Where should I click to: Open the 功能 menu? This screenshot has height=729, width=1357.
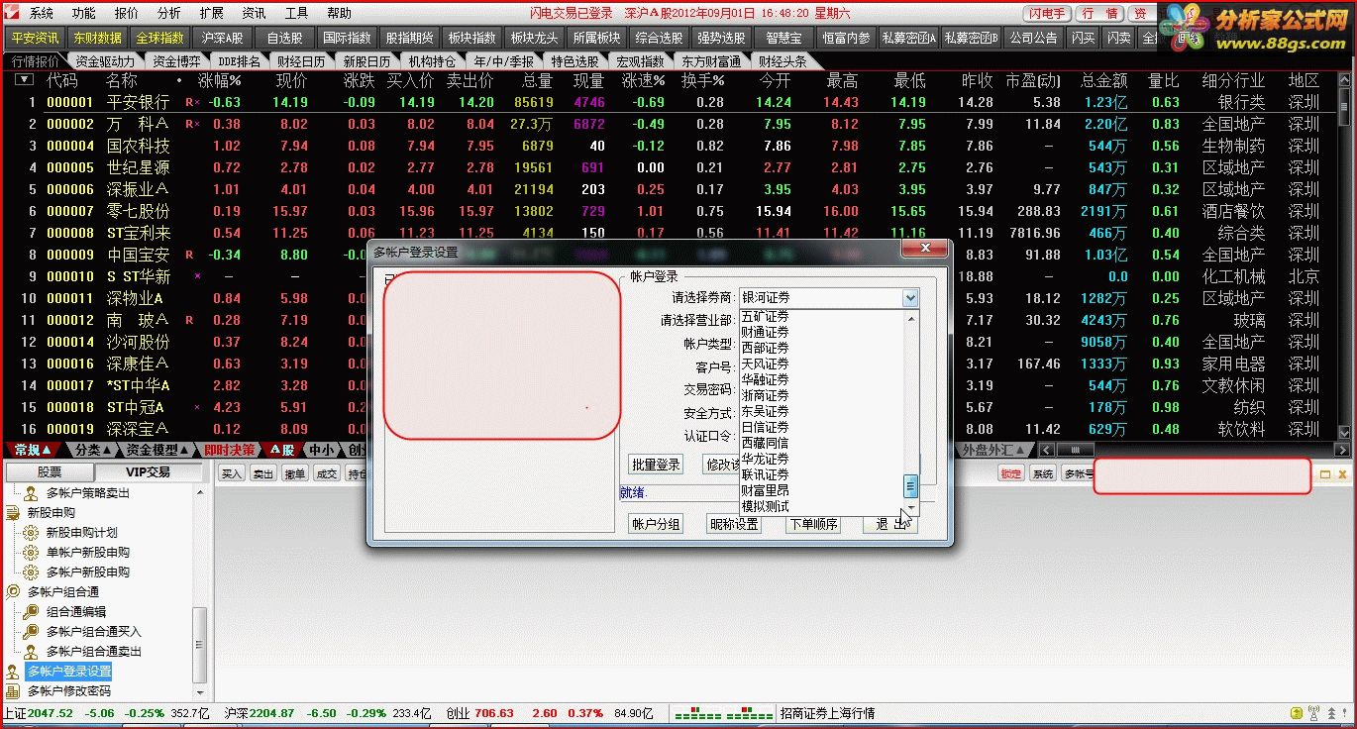(x=84, y=13)
